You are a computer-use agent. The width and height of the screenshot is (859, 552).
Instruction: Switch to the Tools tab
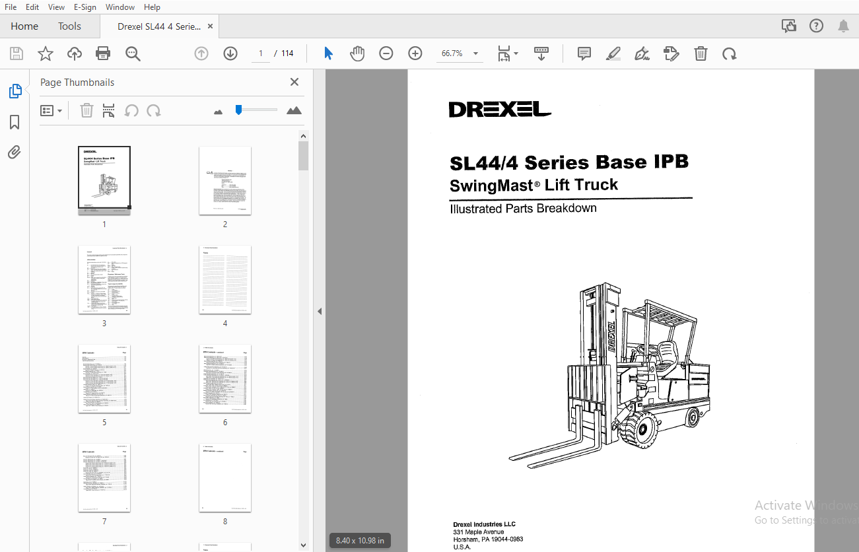tap(69, 26)
